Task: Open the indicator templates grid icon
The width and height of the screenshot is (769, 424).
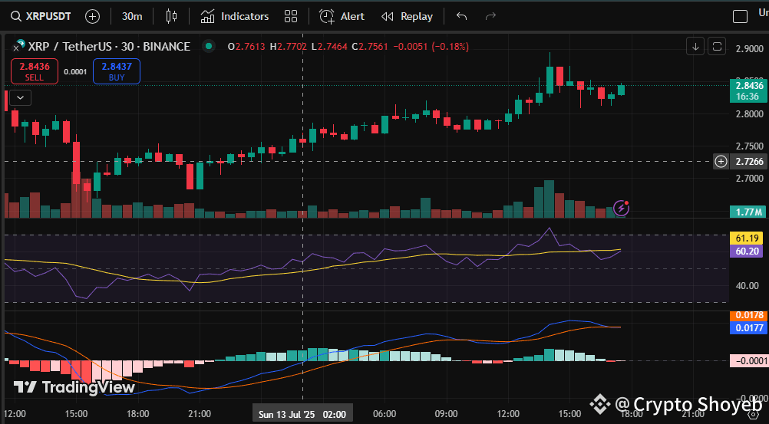Action: [291, 16]
